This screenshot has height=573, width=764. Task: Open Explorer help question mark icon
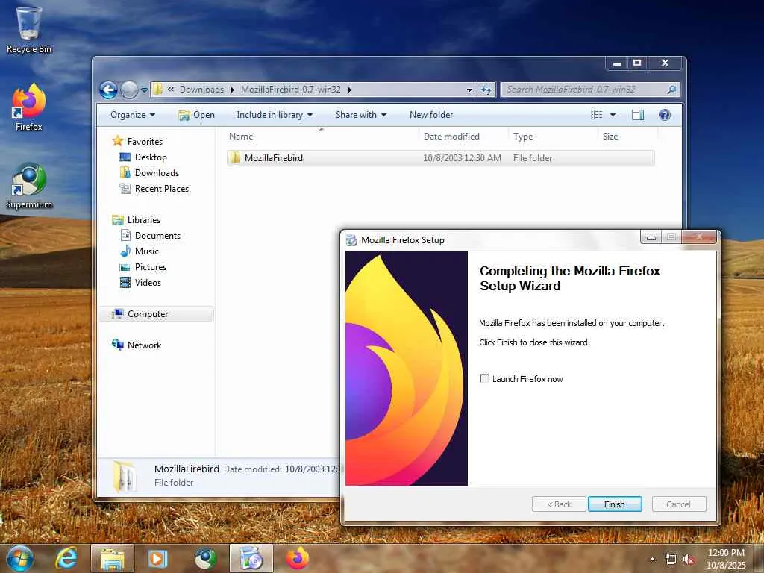(x=664, y=115)
